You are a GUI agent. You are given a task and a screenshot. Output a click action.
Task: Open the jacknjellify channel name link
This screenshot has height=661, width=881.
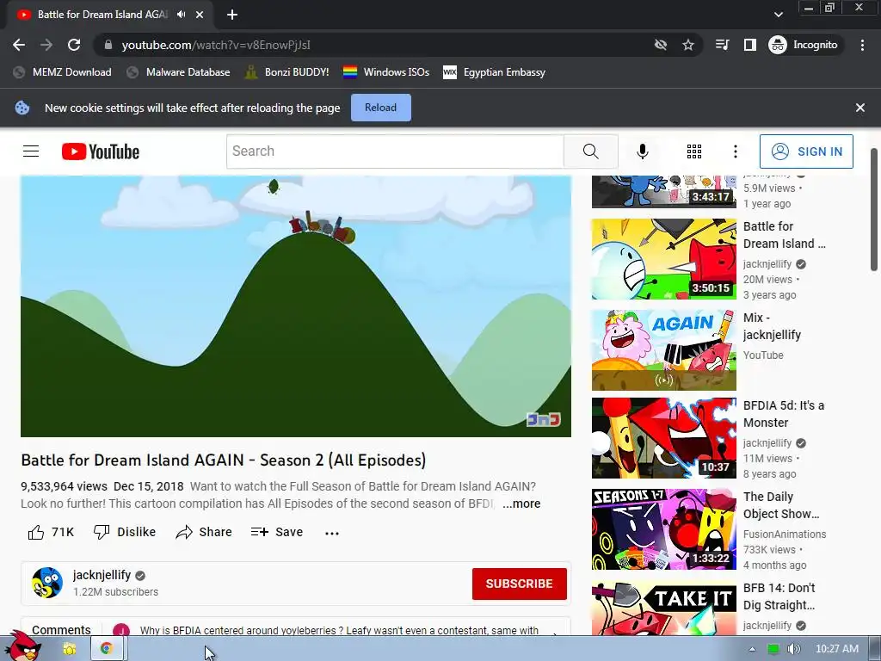(102, 575)
